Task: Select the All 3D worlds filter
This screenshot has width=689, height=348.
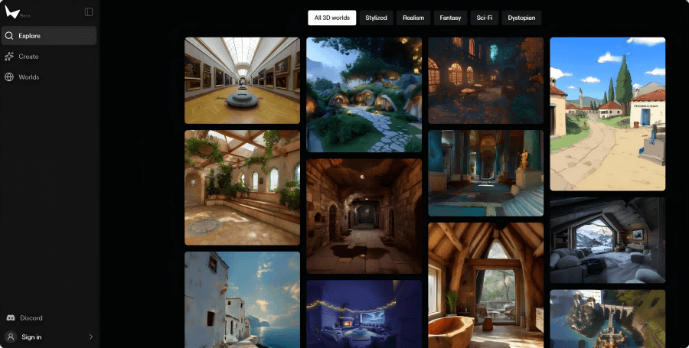Action: click(x=331, y=18)
